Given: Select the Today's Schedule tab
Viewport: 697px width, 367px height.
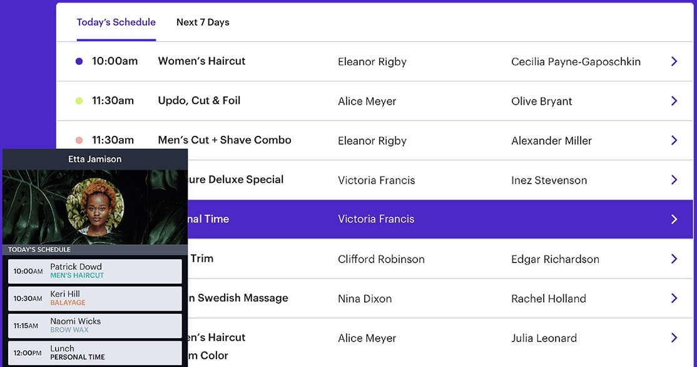Looking at the screenshot, I should click(116, 23).
